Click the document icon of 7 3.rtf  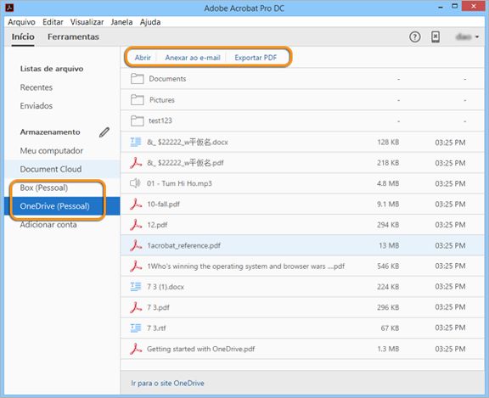[135, 328]
